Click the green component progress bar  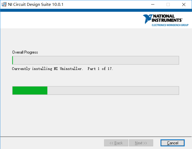pyautogui.click(x=95, y=91)
